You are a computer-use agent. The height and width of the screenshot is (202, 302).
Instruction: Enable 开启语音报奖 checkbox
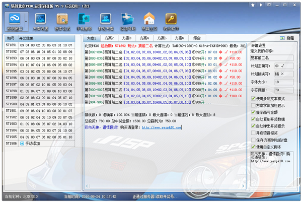pyautogui.click(x=253, y=133)
